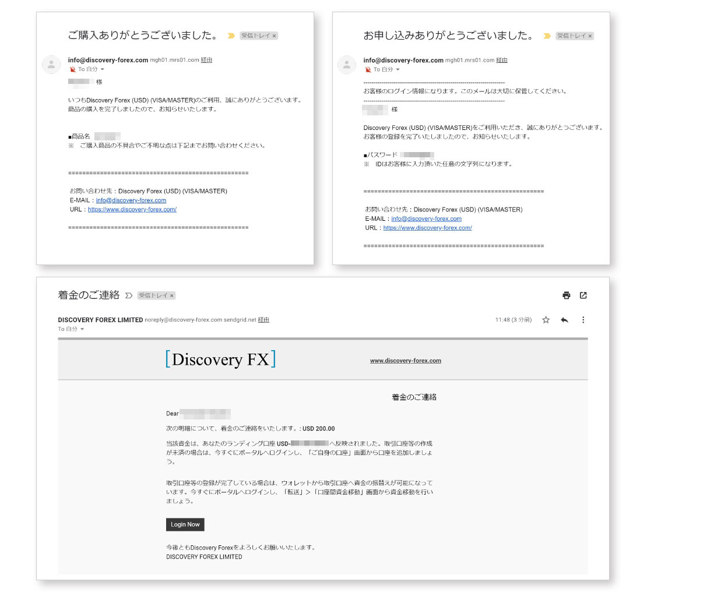
Task: Click the 11:48 (3 分前) timestamp
Action: point(513,320)
